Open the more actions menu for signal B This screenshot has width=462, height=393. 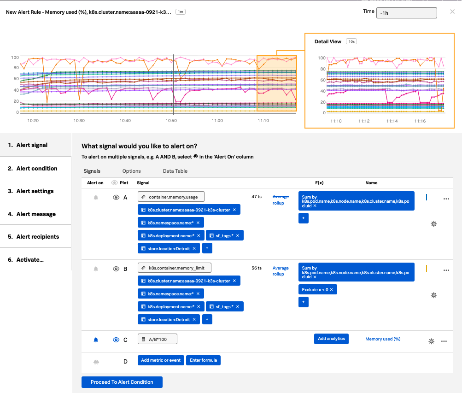(x=446, y=270)
